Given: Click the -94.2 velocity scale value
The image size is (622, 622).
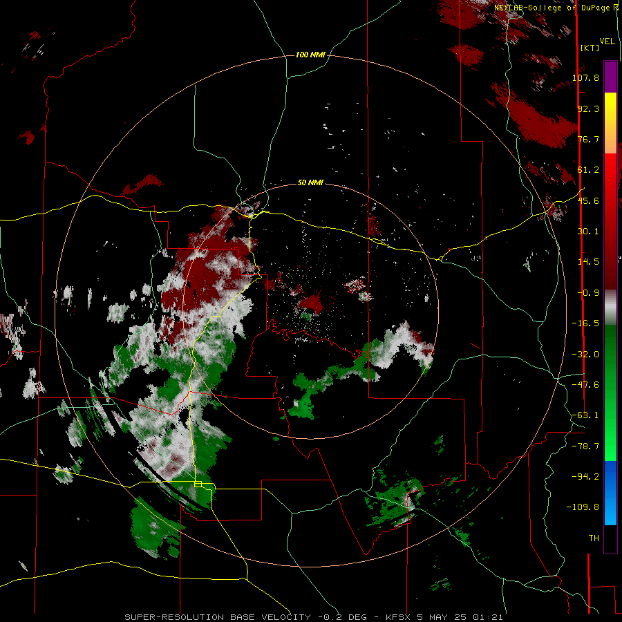Looking at the screenshot, I should [585, 476].
